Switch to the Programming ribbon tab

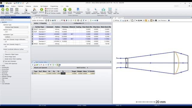pyautogui.click(x=54, y=6)
